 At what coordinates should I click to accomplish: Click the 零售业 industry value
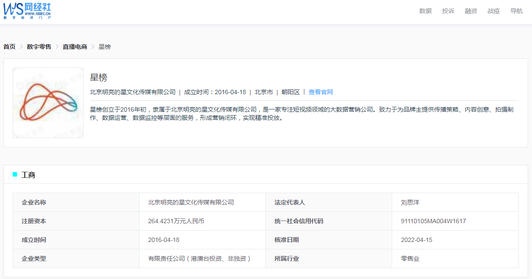410,259
